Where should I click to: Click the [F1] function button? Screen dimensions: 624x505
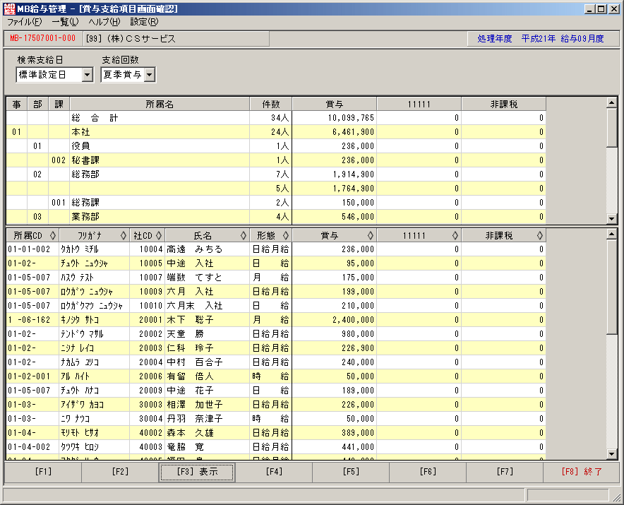[43, 472]
